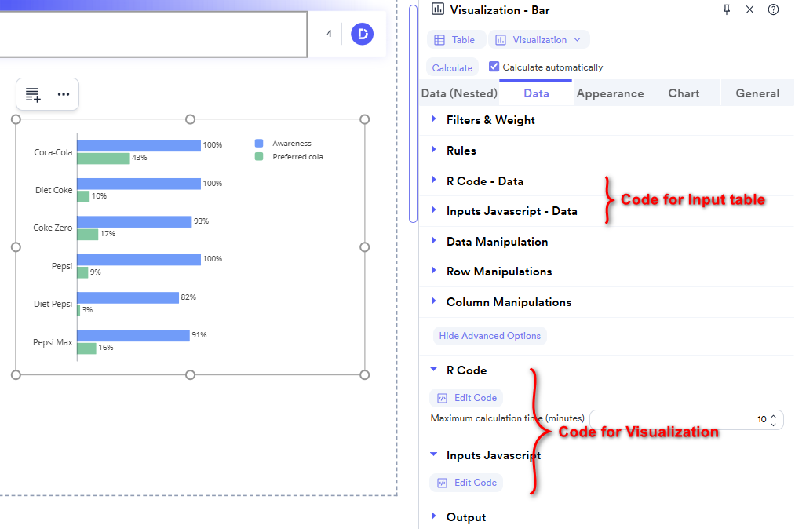Uncheck the Calculate automatically checkbox
The image size is (795, 529).
tap(493, 67)
